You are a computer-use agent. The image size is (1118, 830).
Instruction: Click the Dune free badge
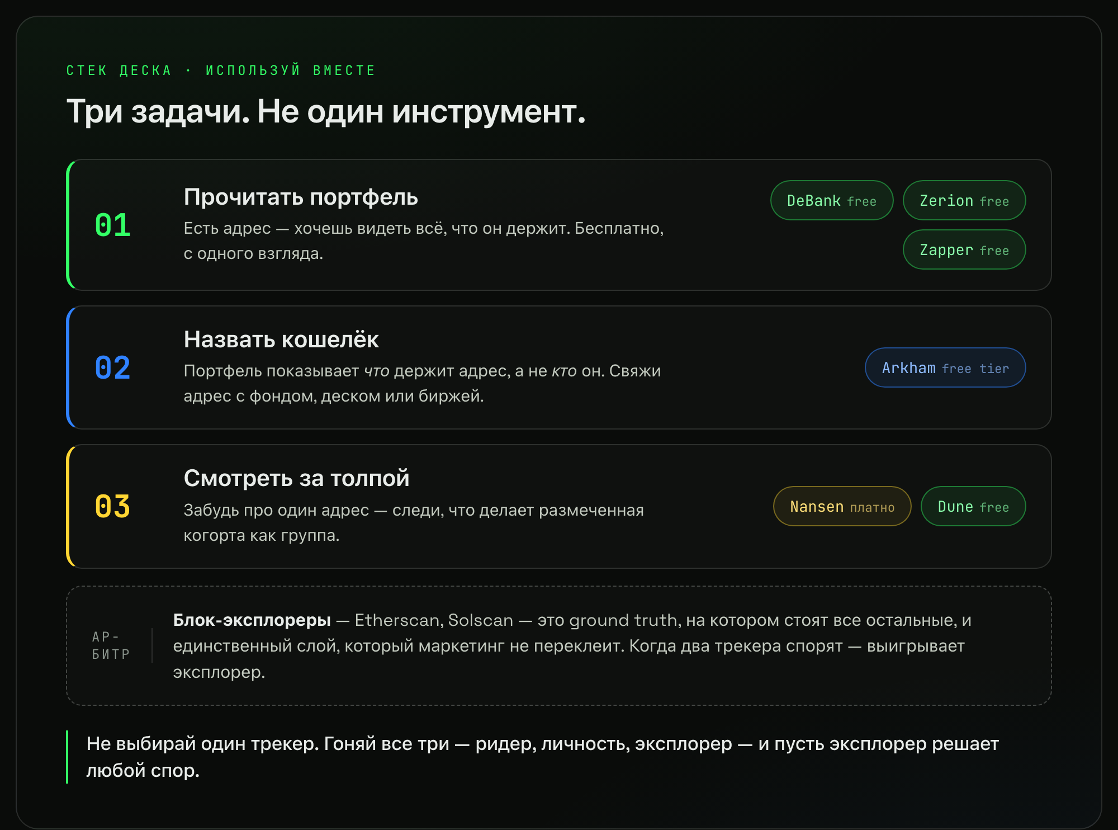(973, 506)
